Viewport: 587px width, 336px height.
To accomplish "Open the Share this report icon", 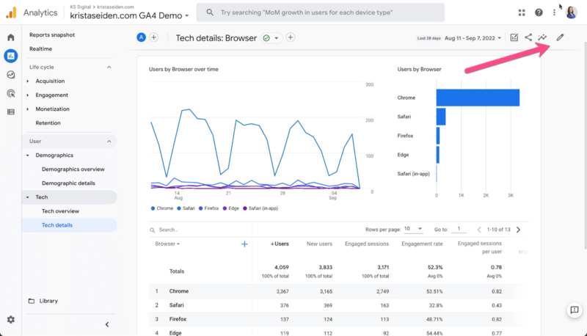I will point(528,37).
